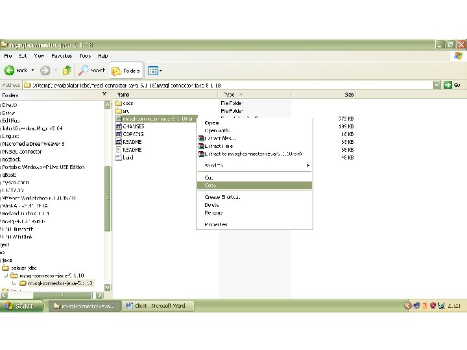Sort files by Name column header
Image resolution: width=467 pixels, height=350 pixels.
tap(165, 95)
